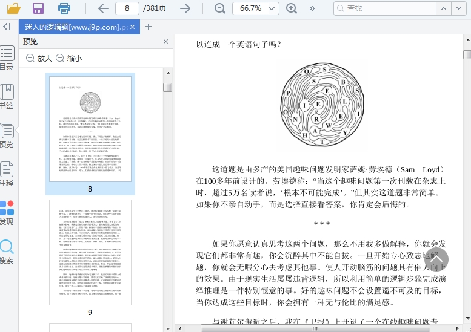
Task: Open the 搜索 search sidebar panel
Action: [7, 252]
